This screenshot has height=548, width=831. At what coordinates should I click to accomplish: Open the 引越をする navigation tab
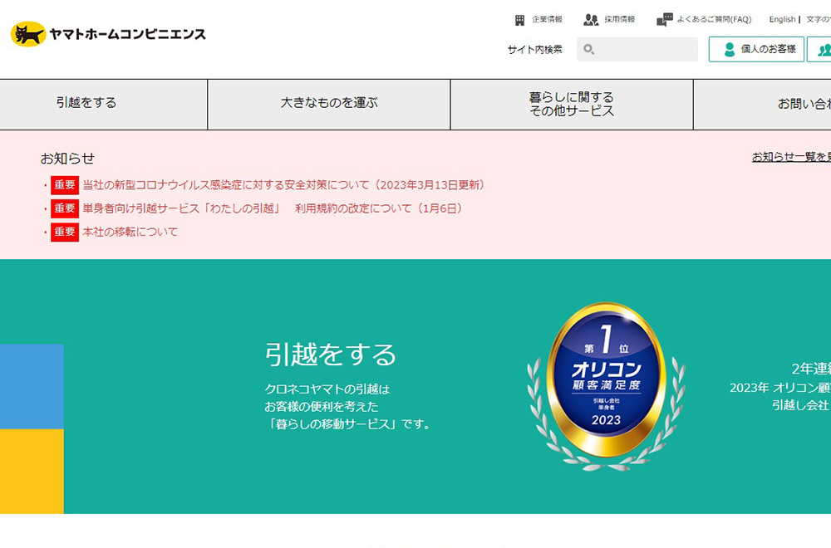point(103,105)
